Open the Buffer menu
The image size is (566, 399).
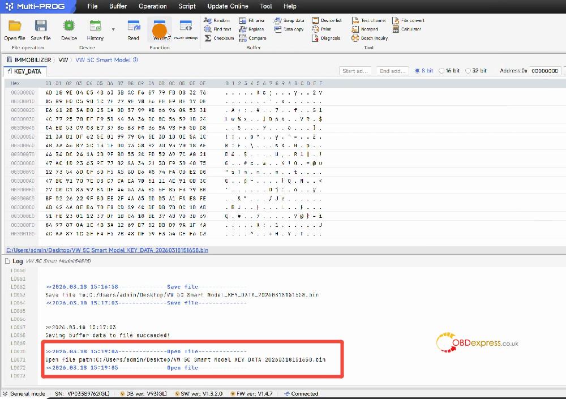click(x=118, y=6)
